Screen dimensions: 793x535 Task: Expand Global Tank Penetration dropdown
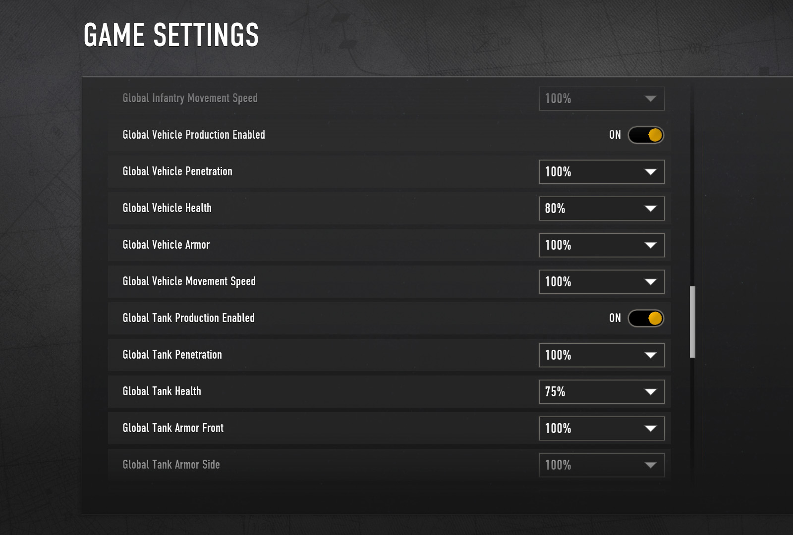point(601,355)
